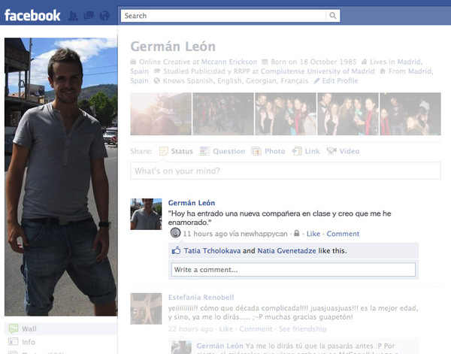Open the Mccann Erickson workplace link
Screen dimensions: 451x354
(229, 62)
